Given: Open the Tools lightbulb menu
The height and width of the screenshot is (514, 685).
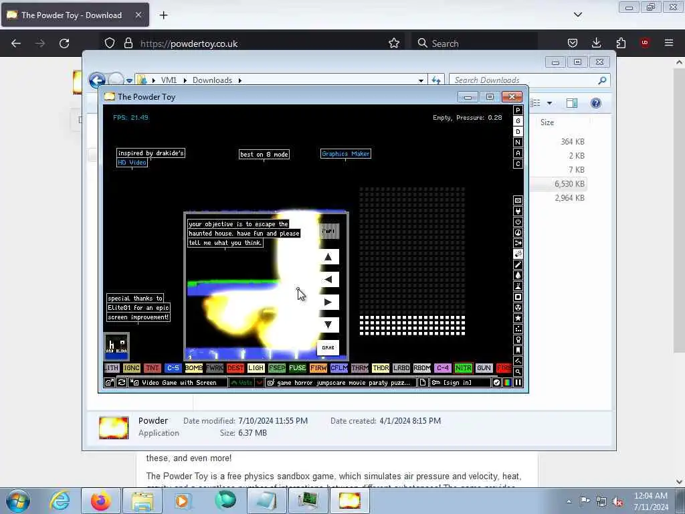Looking at the screenshot, I should point(518,339).
